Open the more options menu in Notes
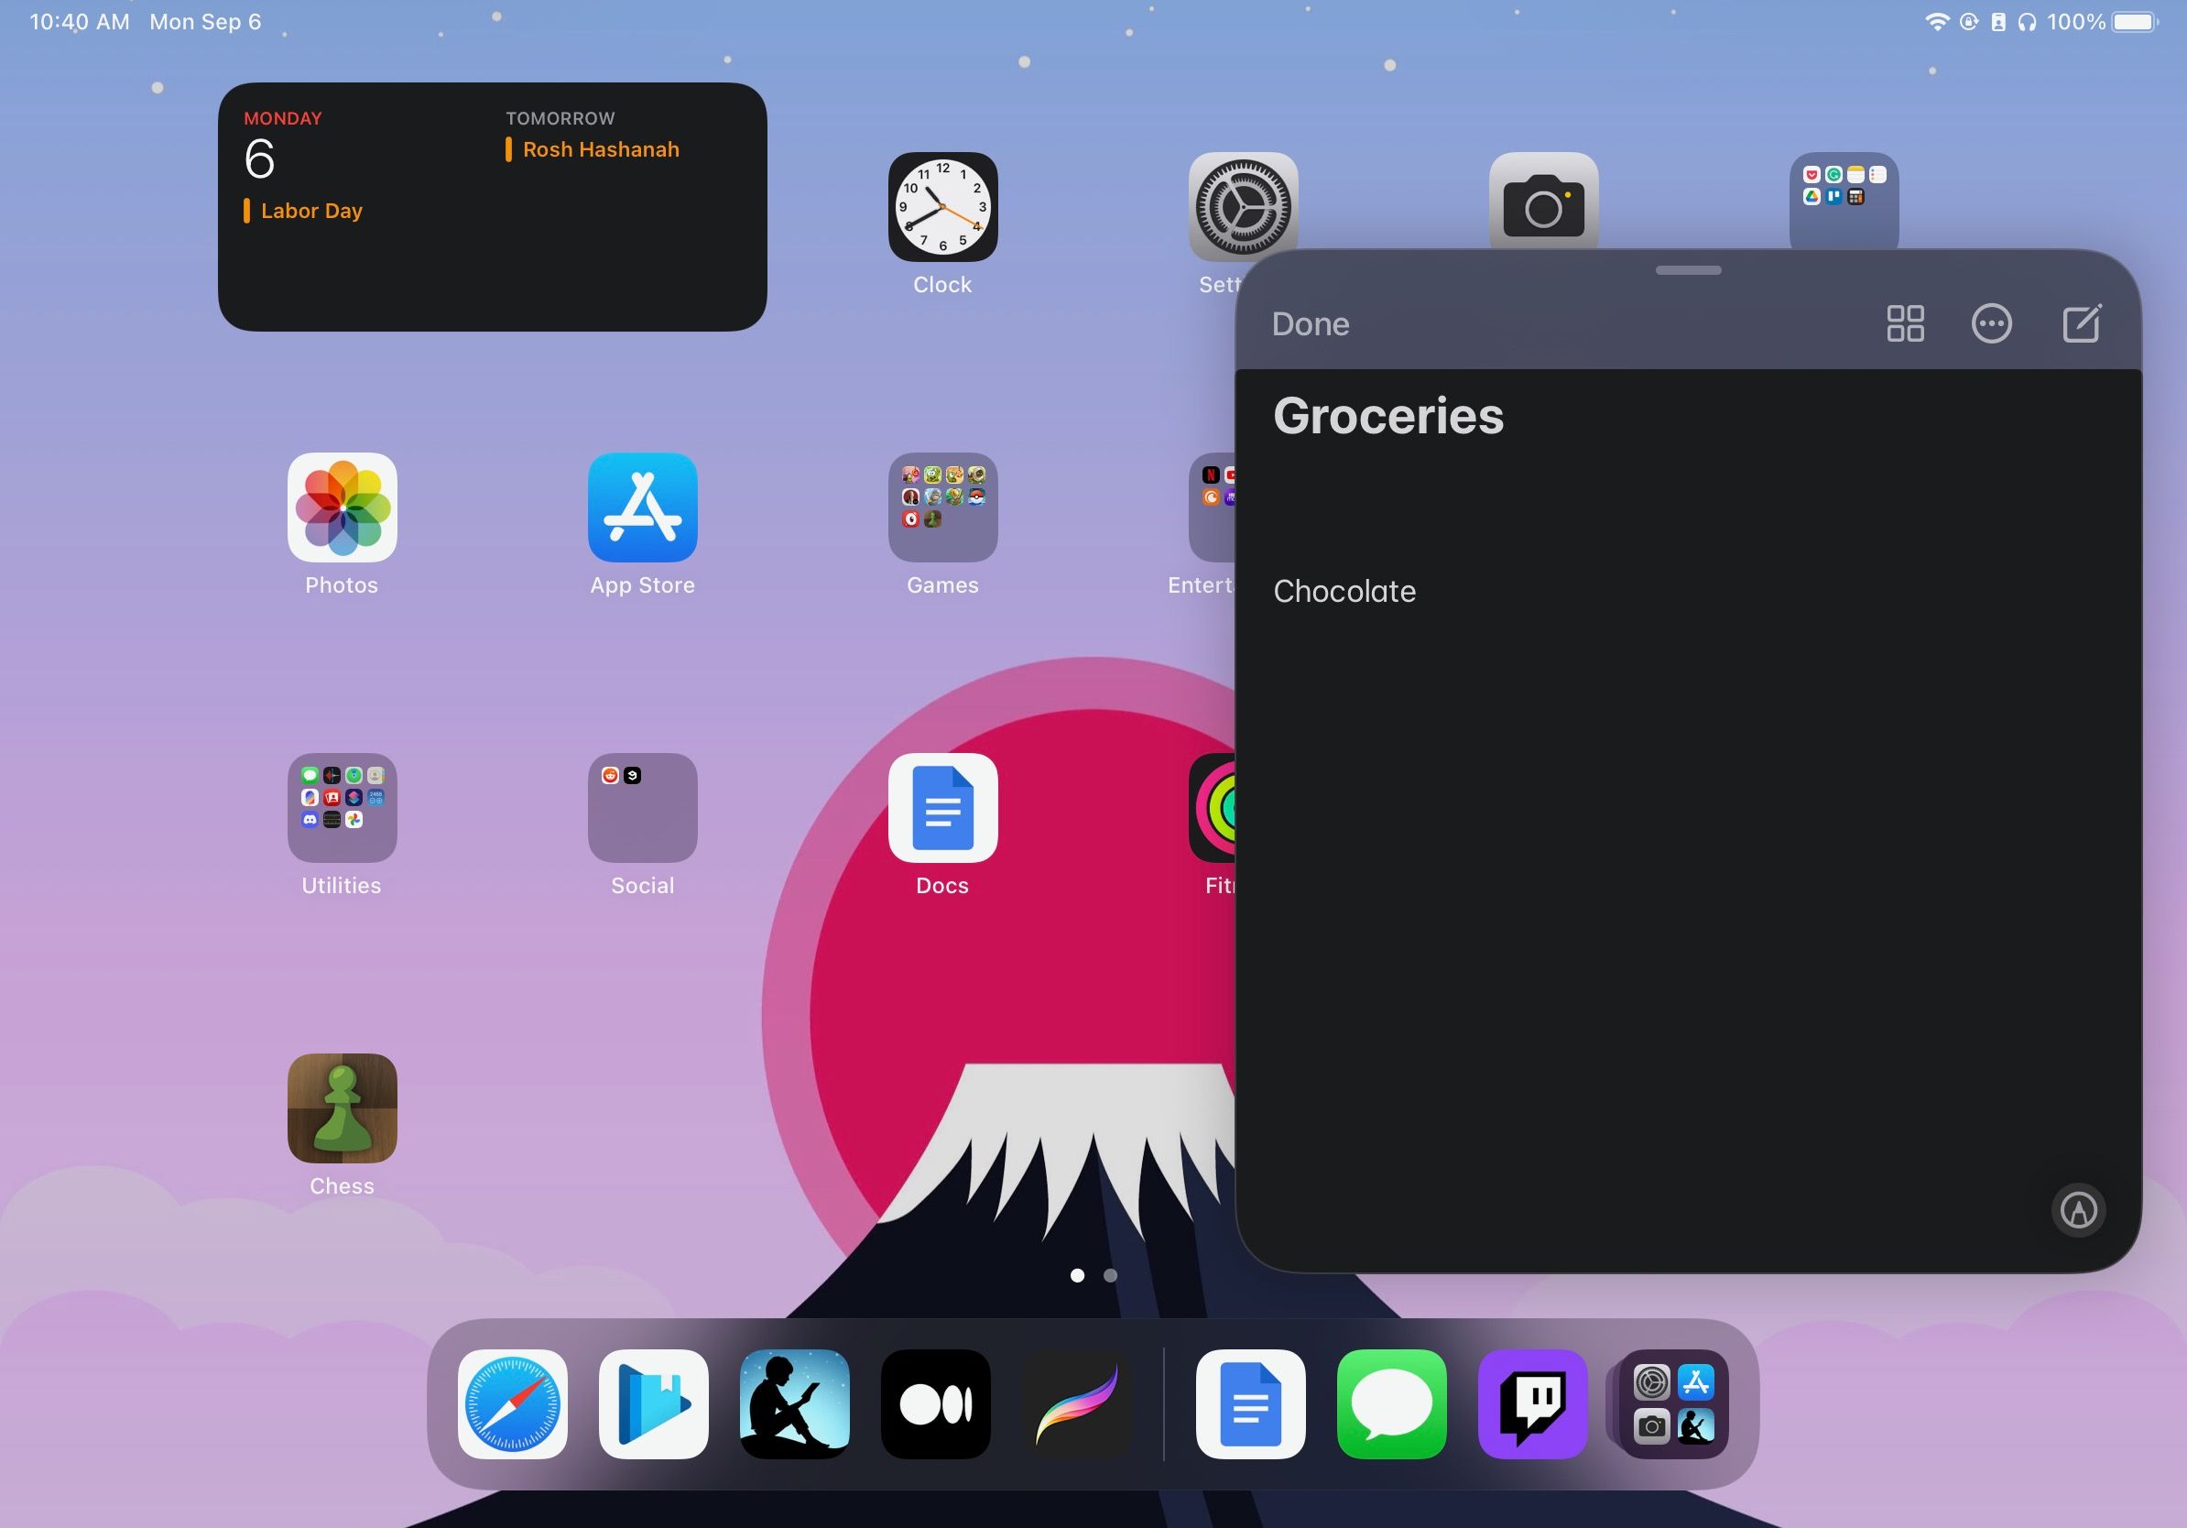The image size is (2187, 1528). (1992, 324)
